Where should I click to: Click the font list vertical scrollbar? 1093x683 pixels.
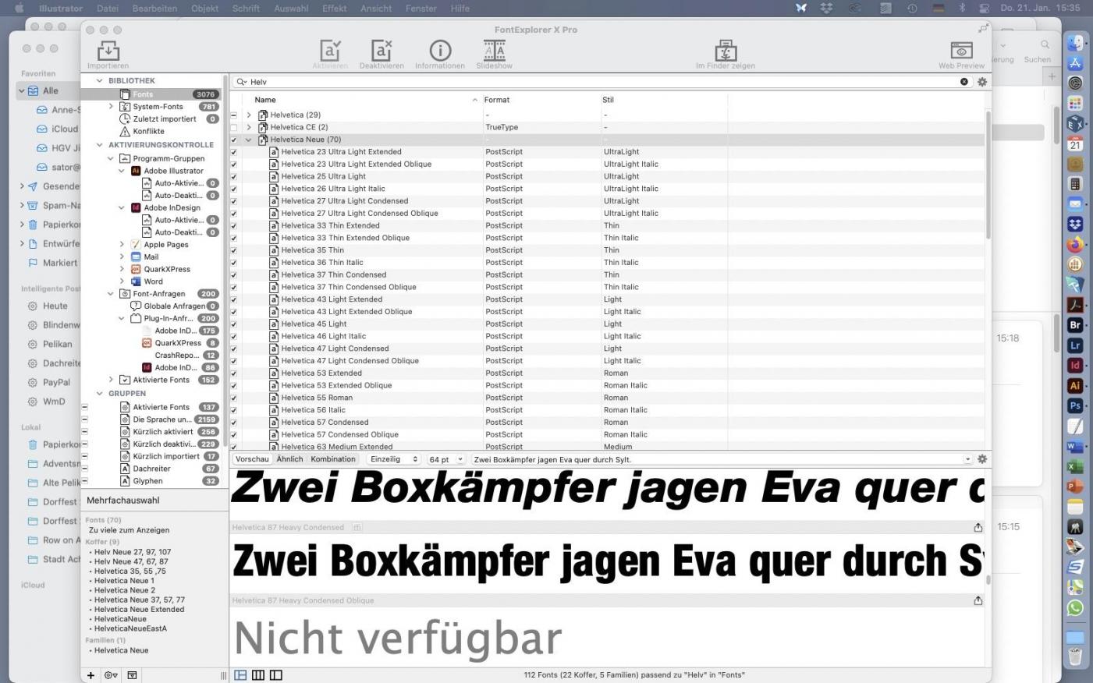click(988, 175)
